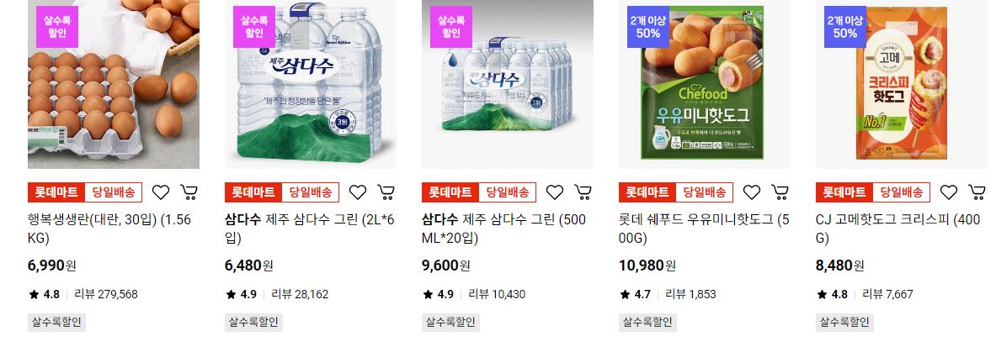Open the egg carton product image
This screenshot has height=347, width=996.
coord(114,84)
